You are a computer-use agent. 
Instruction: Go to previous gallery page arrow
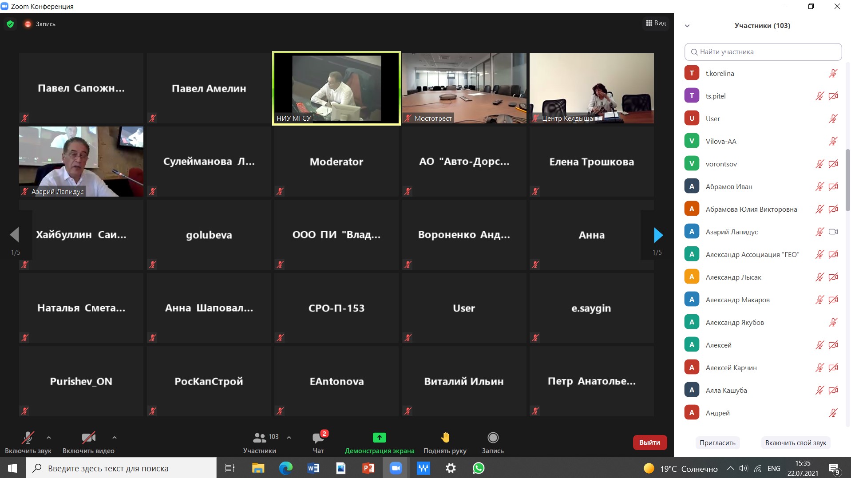(14, 235)
